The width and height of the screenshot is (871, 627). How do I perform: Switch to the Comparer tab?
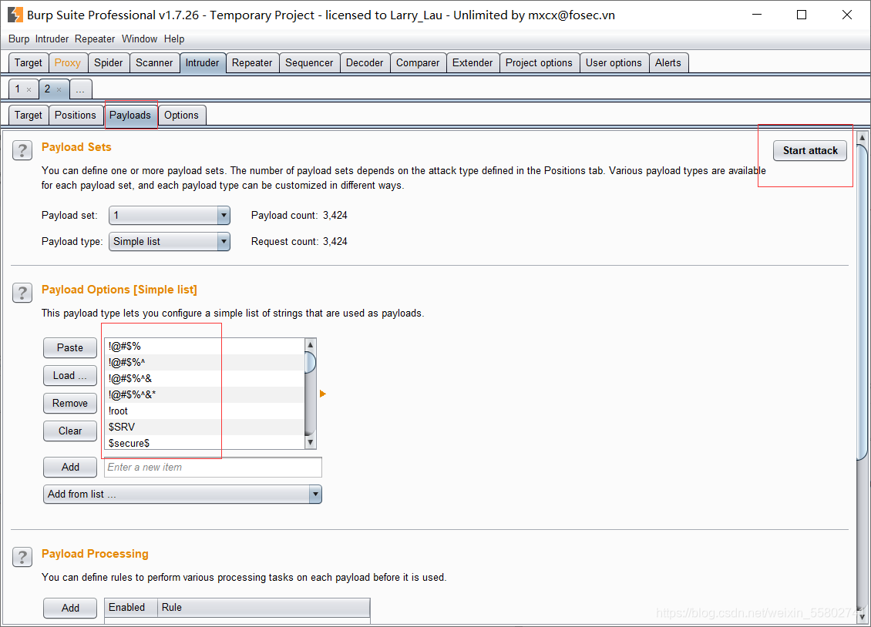(x=418, y=62)
